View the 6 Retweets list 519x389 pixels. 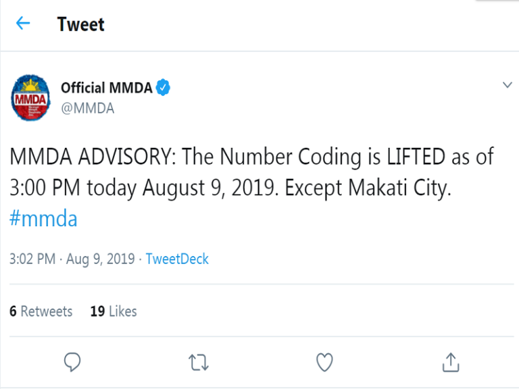(41, 311)
